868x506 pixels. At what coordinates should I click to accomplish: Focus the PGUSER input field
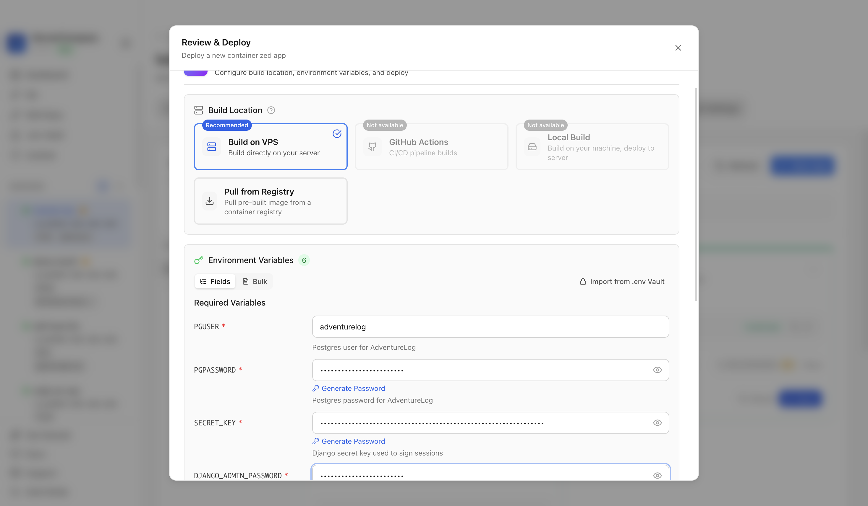pos(490,327)
